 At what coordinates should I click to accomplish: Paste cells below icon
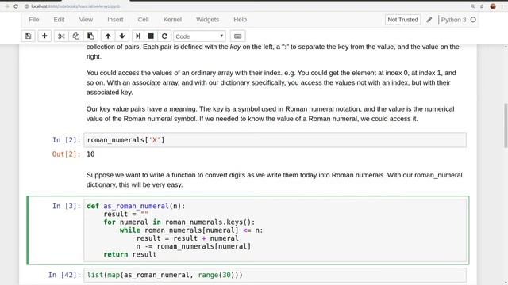90,36
